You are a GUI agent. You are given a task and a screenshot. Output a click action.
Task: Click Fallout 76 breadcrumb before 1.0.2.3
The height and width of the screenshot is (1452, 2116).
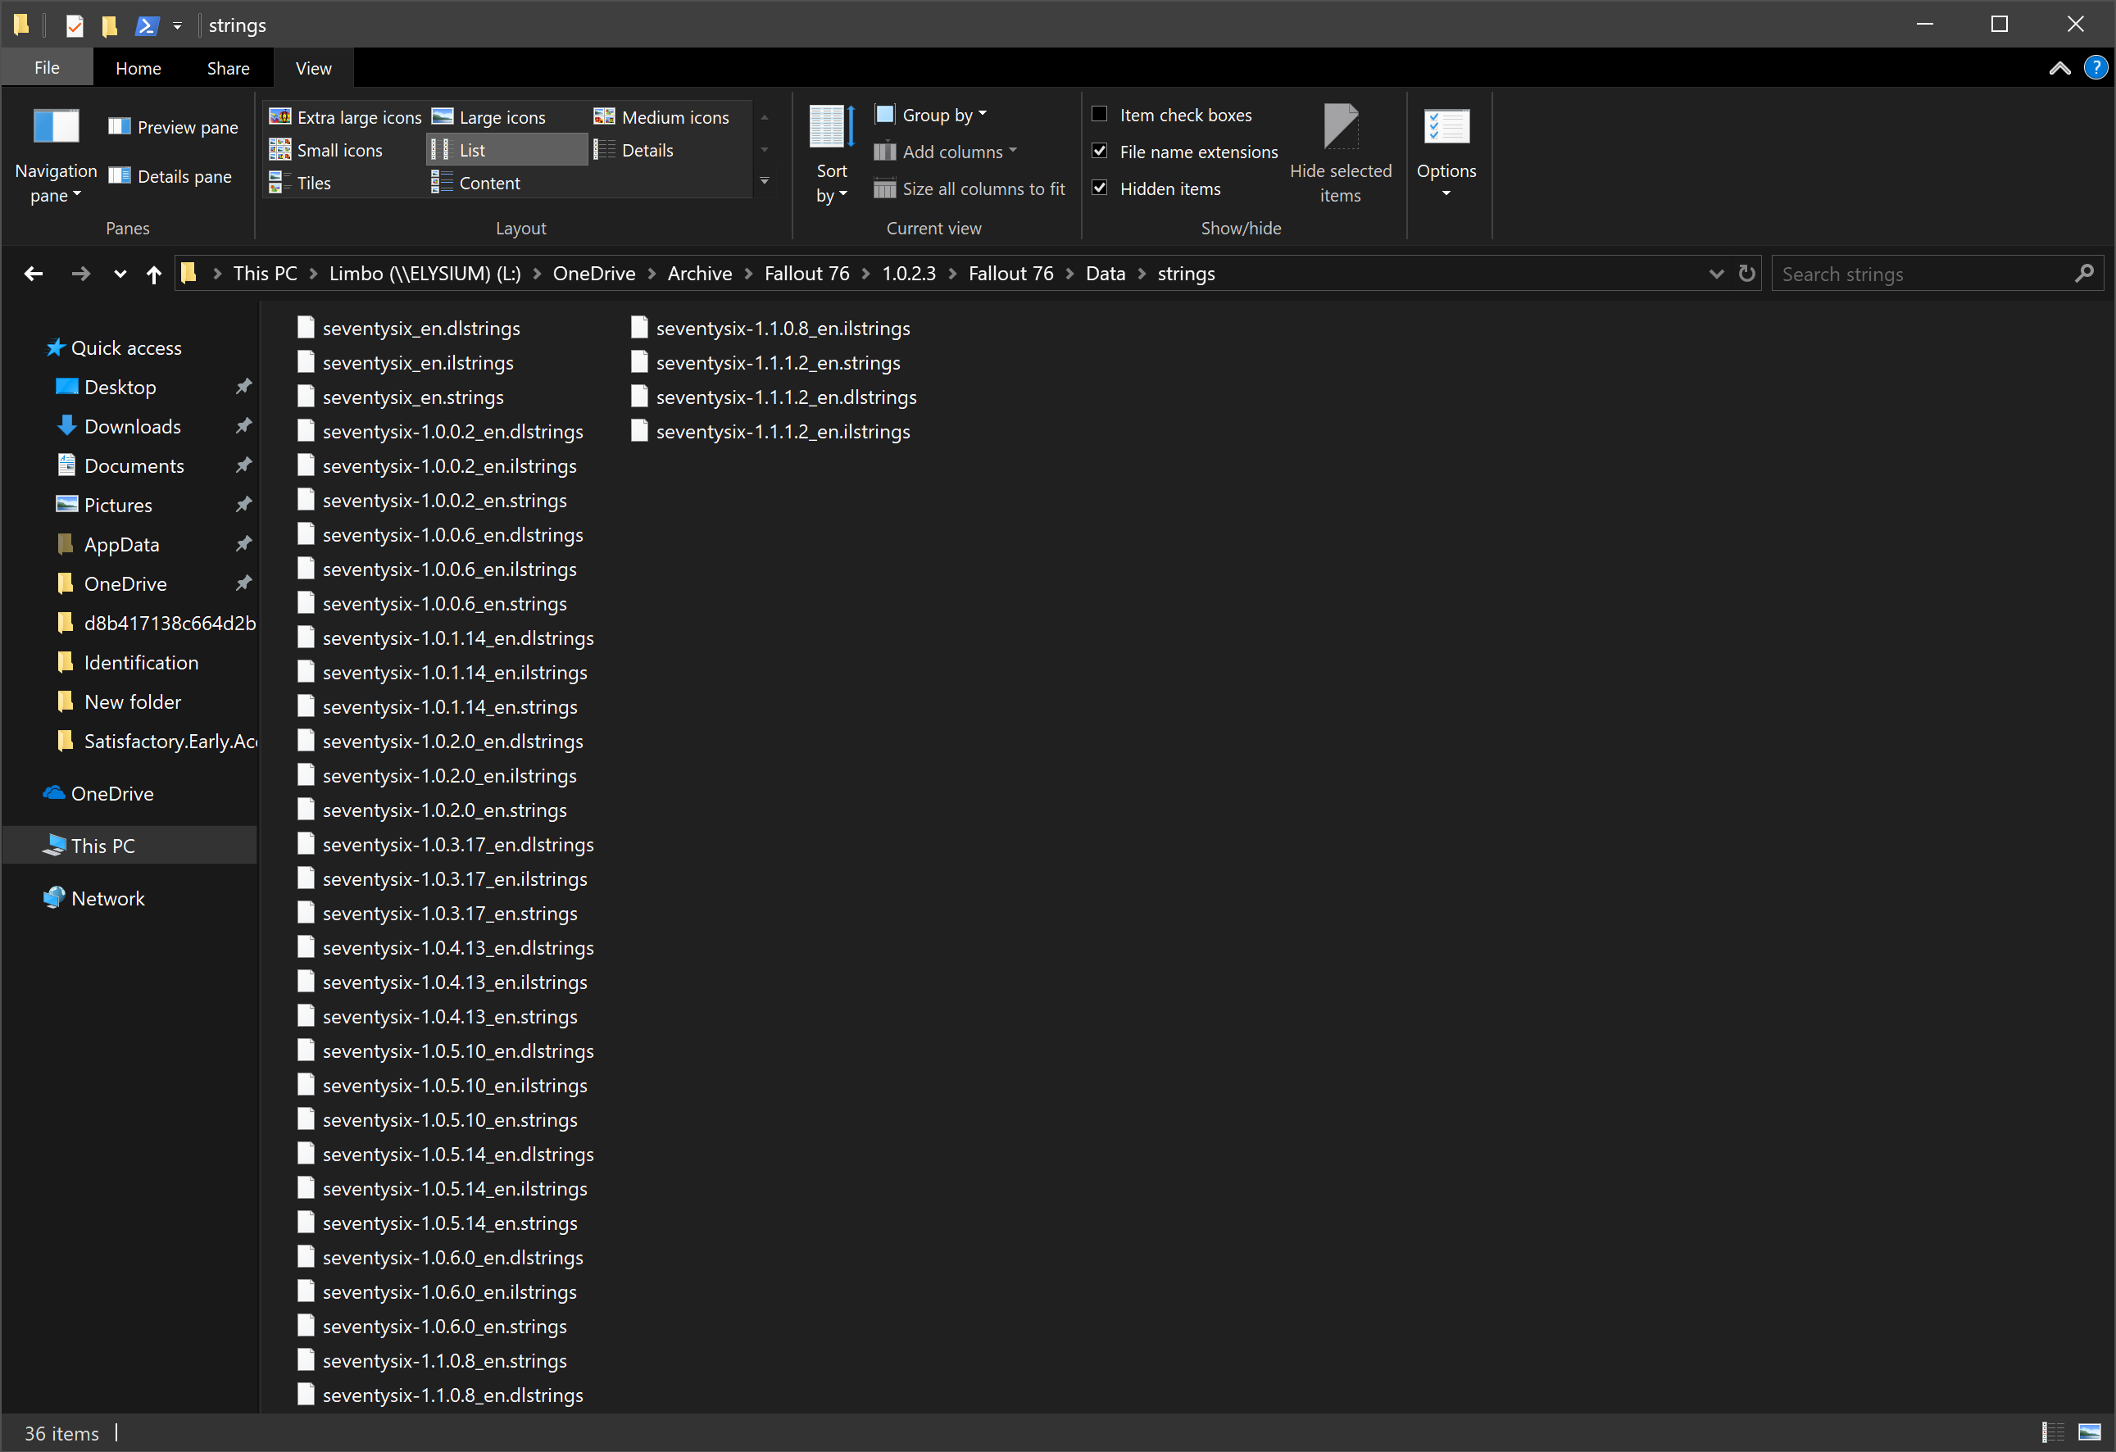click(x=806, y=274)
